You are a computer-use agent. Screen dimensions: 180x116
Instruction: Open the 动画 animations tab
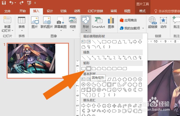pyautogui.click(x=77, y=11)
